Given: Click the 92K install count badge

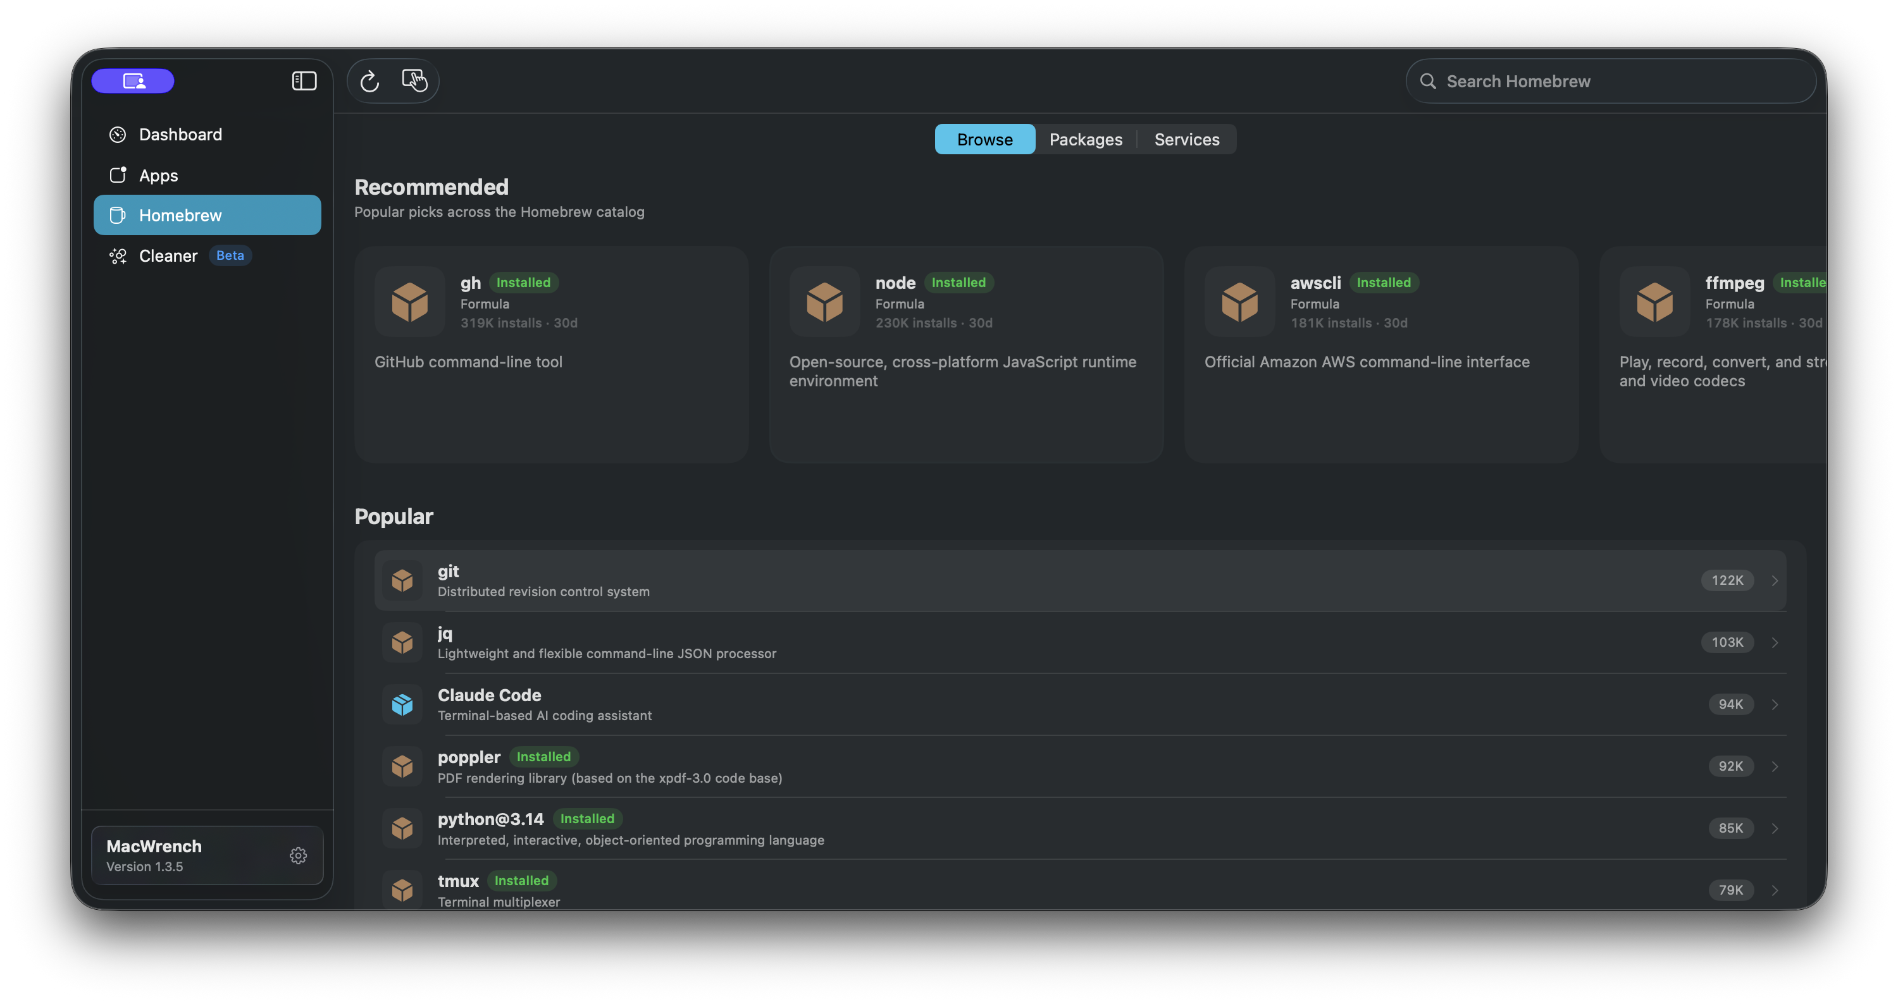Looking at the screenshot, I should pyautogui.click(x=1731, y=766).
